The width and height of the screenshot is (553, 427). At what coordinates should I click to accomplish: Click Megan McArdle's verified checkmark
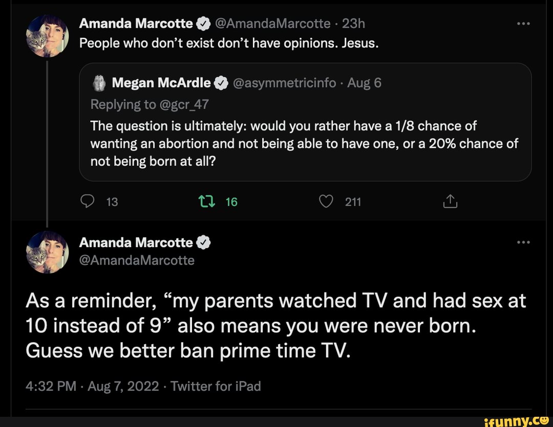222,82
